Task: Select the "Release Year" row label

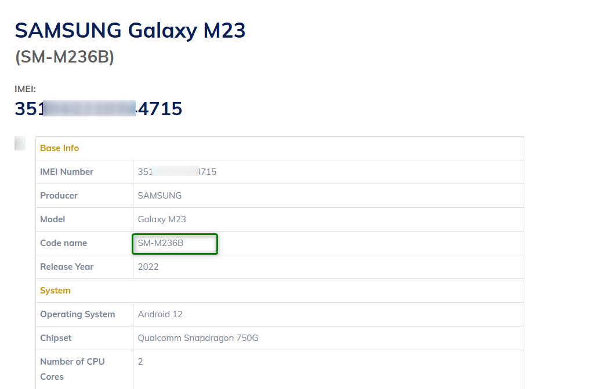Action: click(67, 267)
